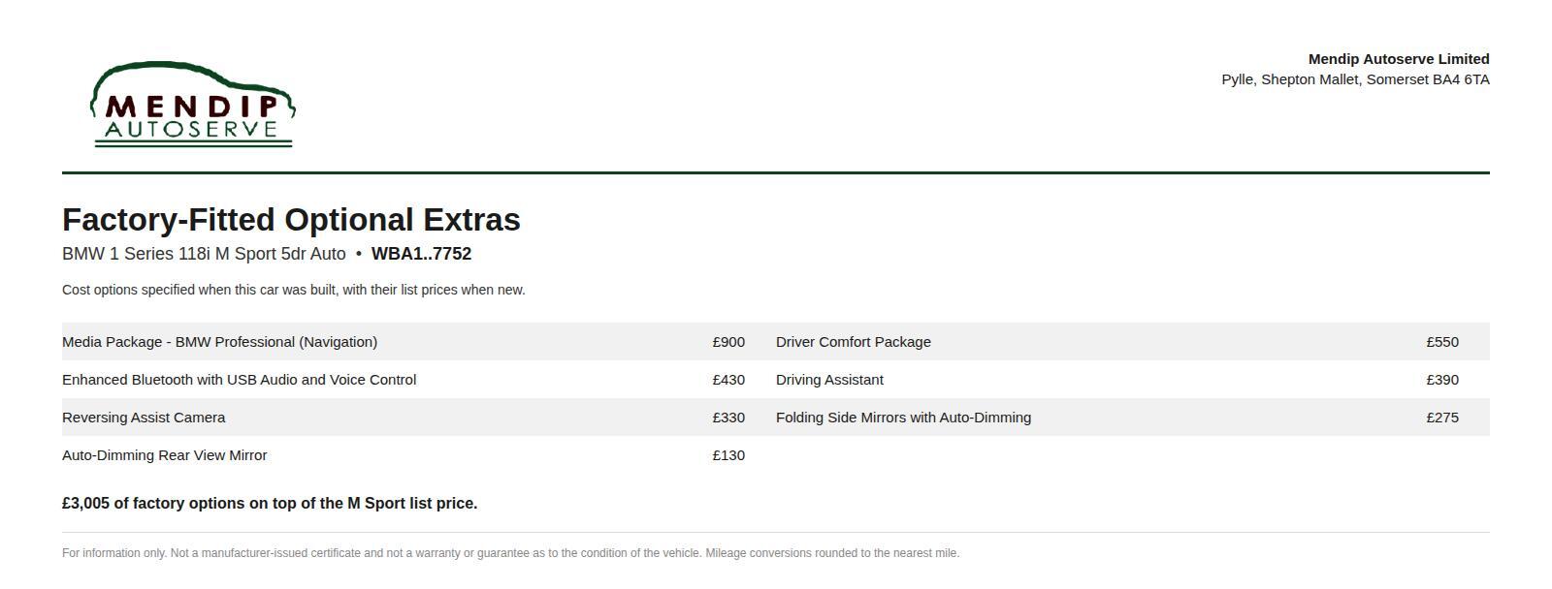Click the £900 price for Media Package

click(728, 342)
